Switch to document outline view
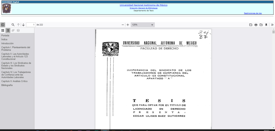 tap(8, 31)
